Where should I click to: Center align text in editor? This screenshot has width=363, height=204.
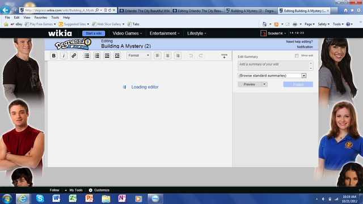coord(168,56)
